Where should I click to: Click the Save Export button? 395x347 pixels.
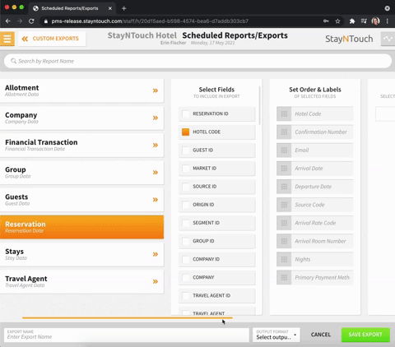pos(365,335)
